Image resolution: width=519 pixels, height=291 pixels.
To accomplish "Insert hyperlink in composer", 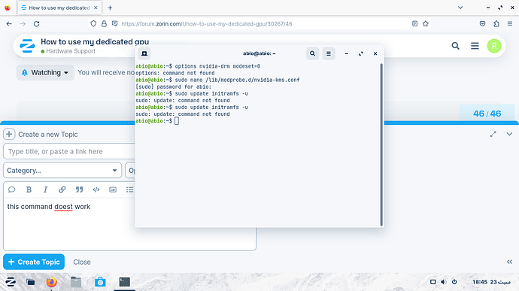I will (x=62, y=189).
